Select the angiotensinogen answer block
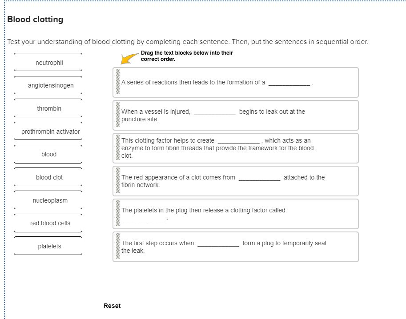The width and height of the screenshot is (406, 319). click(48, 85)
